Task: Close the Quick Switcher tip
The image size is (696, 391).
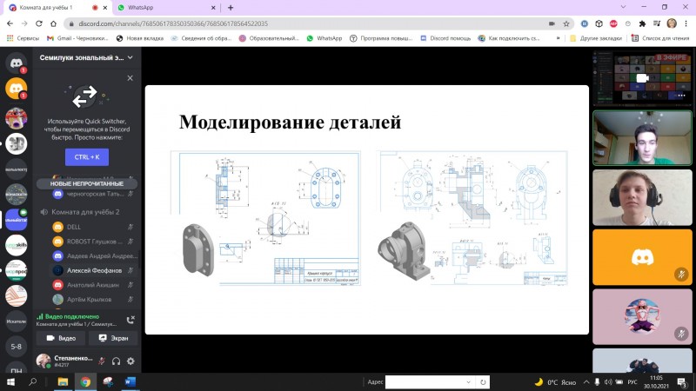Action: tap(130, 78)
